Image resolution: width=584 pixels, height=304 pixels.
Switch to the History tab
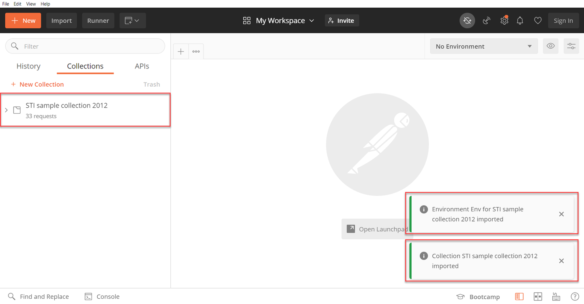28,66
